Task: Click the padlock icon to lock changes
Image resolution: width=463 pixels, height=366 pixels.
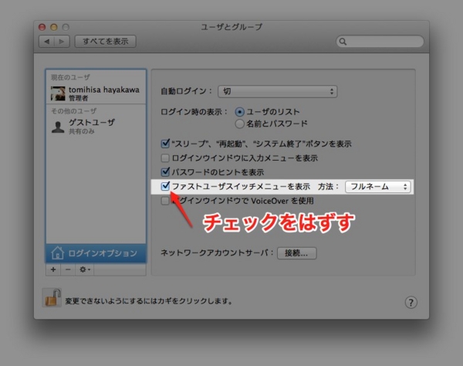Action: tap(52, 298)
